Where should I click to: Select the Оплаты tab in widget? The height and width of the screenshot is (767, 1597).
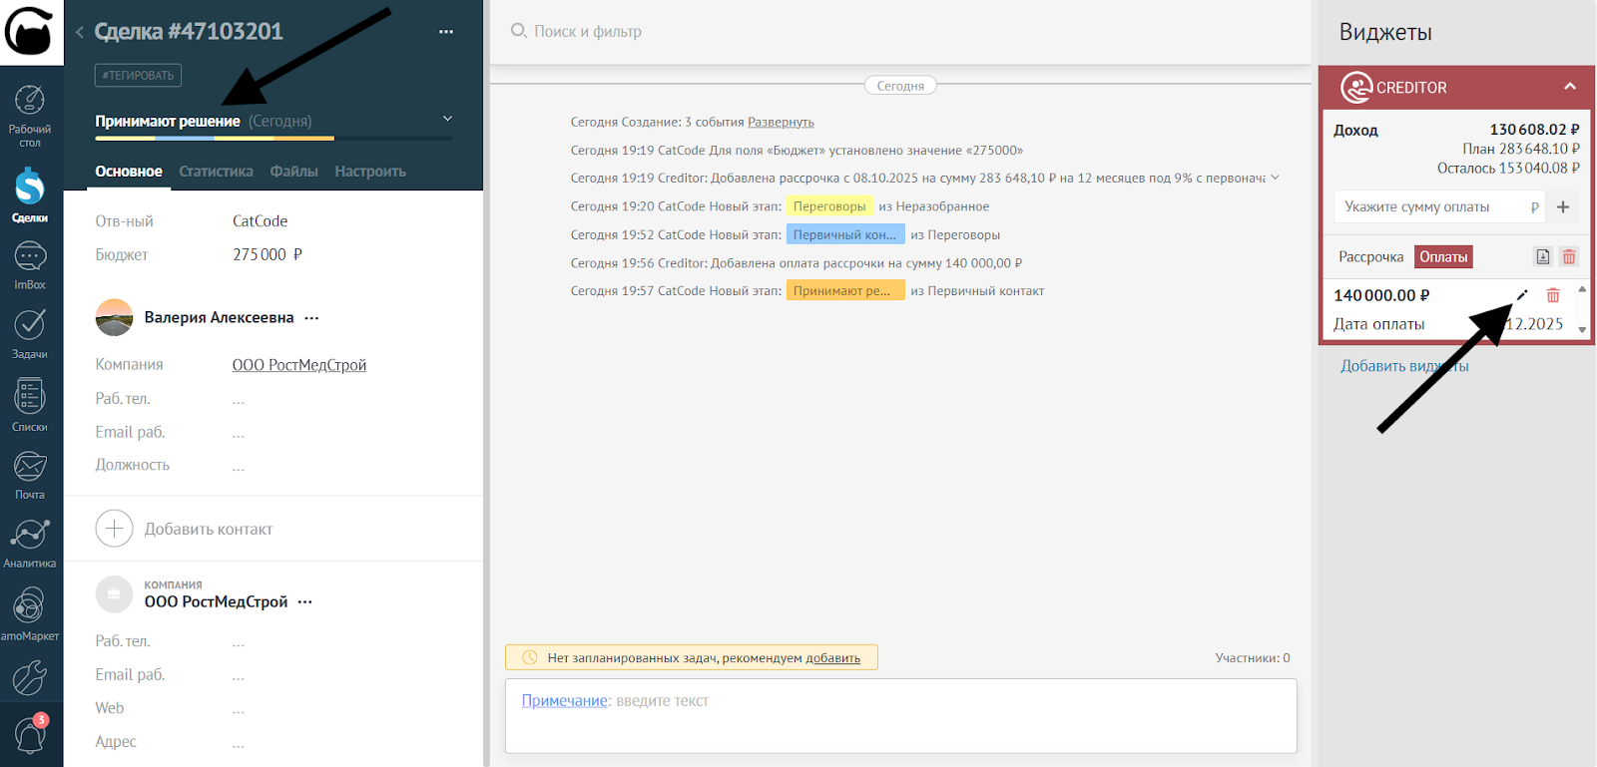click(1443, 257)
